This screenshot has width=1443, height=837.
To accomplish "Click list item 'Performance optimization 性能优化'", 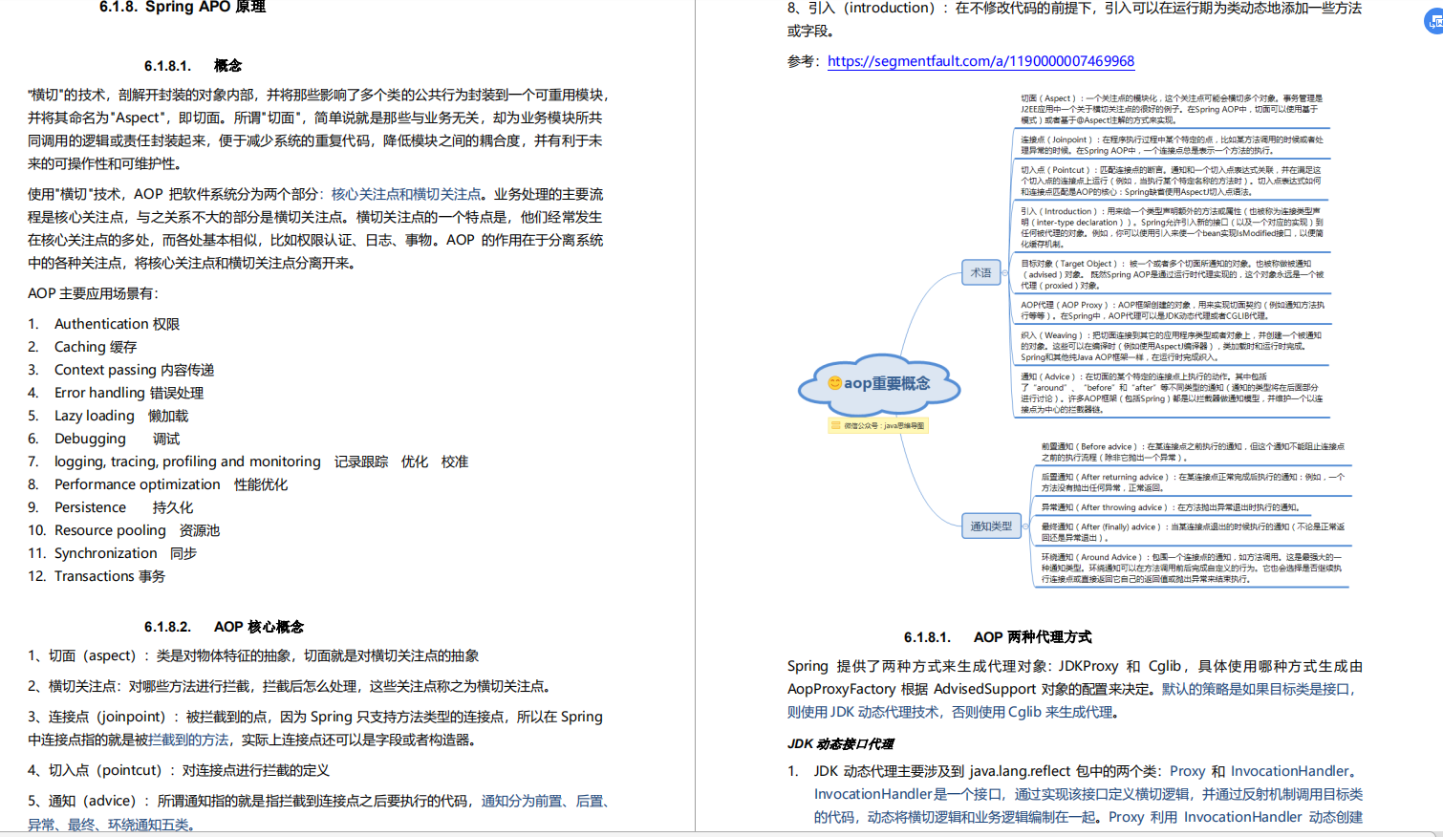I will [171, 484].
